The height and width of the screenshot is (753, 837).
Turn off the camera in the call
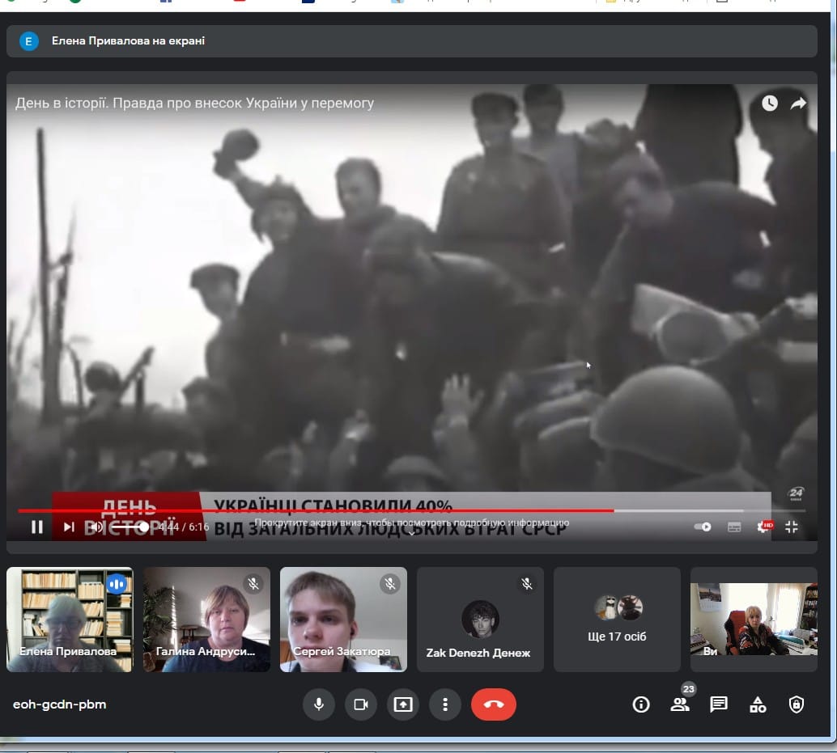pyautogui.click(x=361, y=704)
